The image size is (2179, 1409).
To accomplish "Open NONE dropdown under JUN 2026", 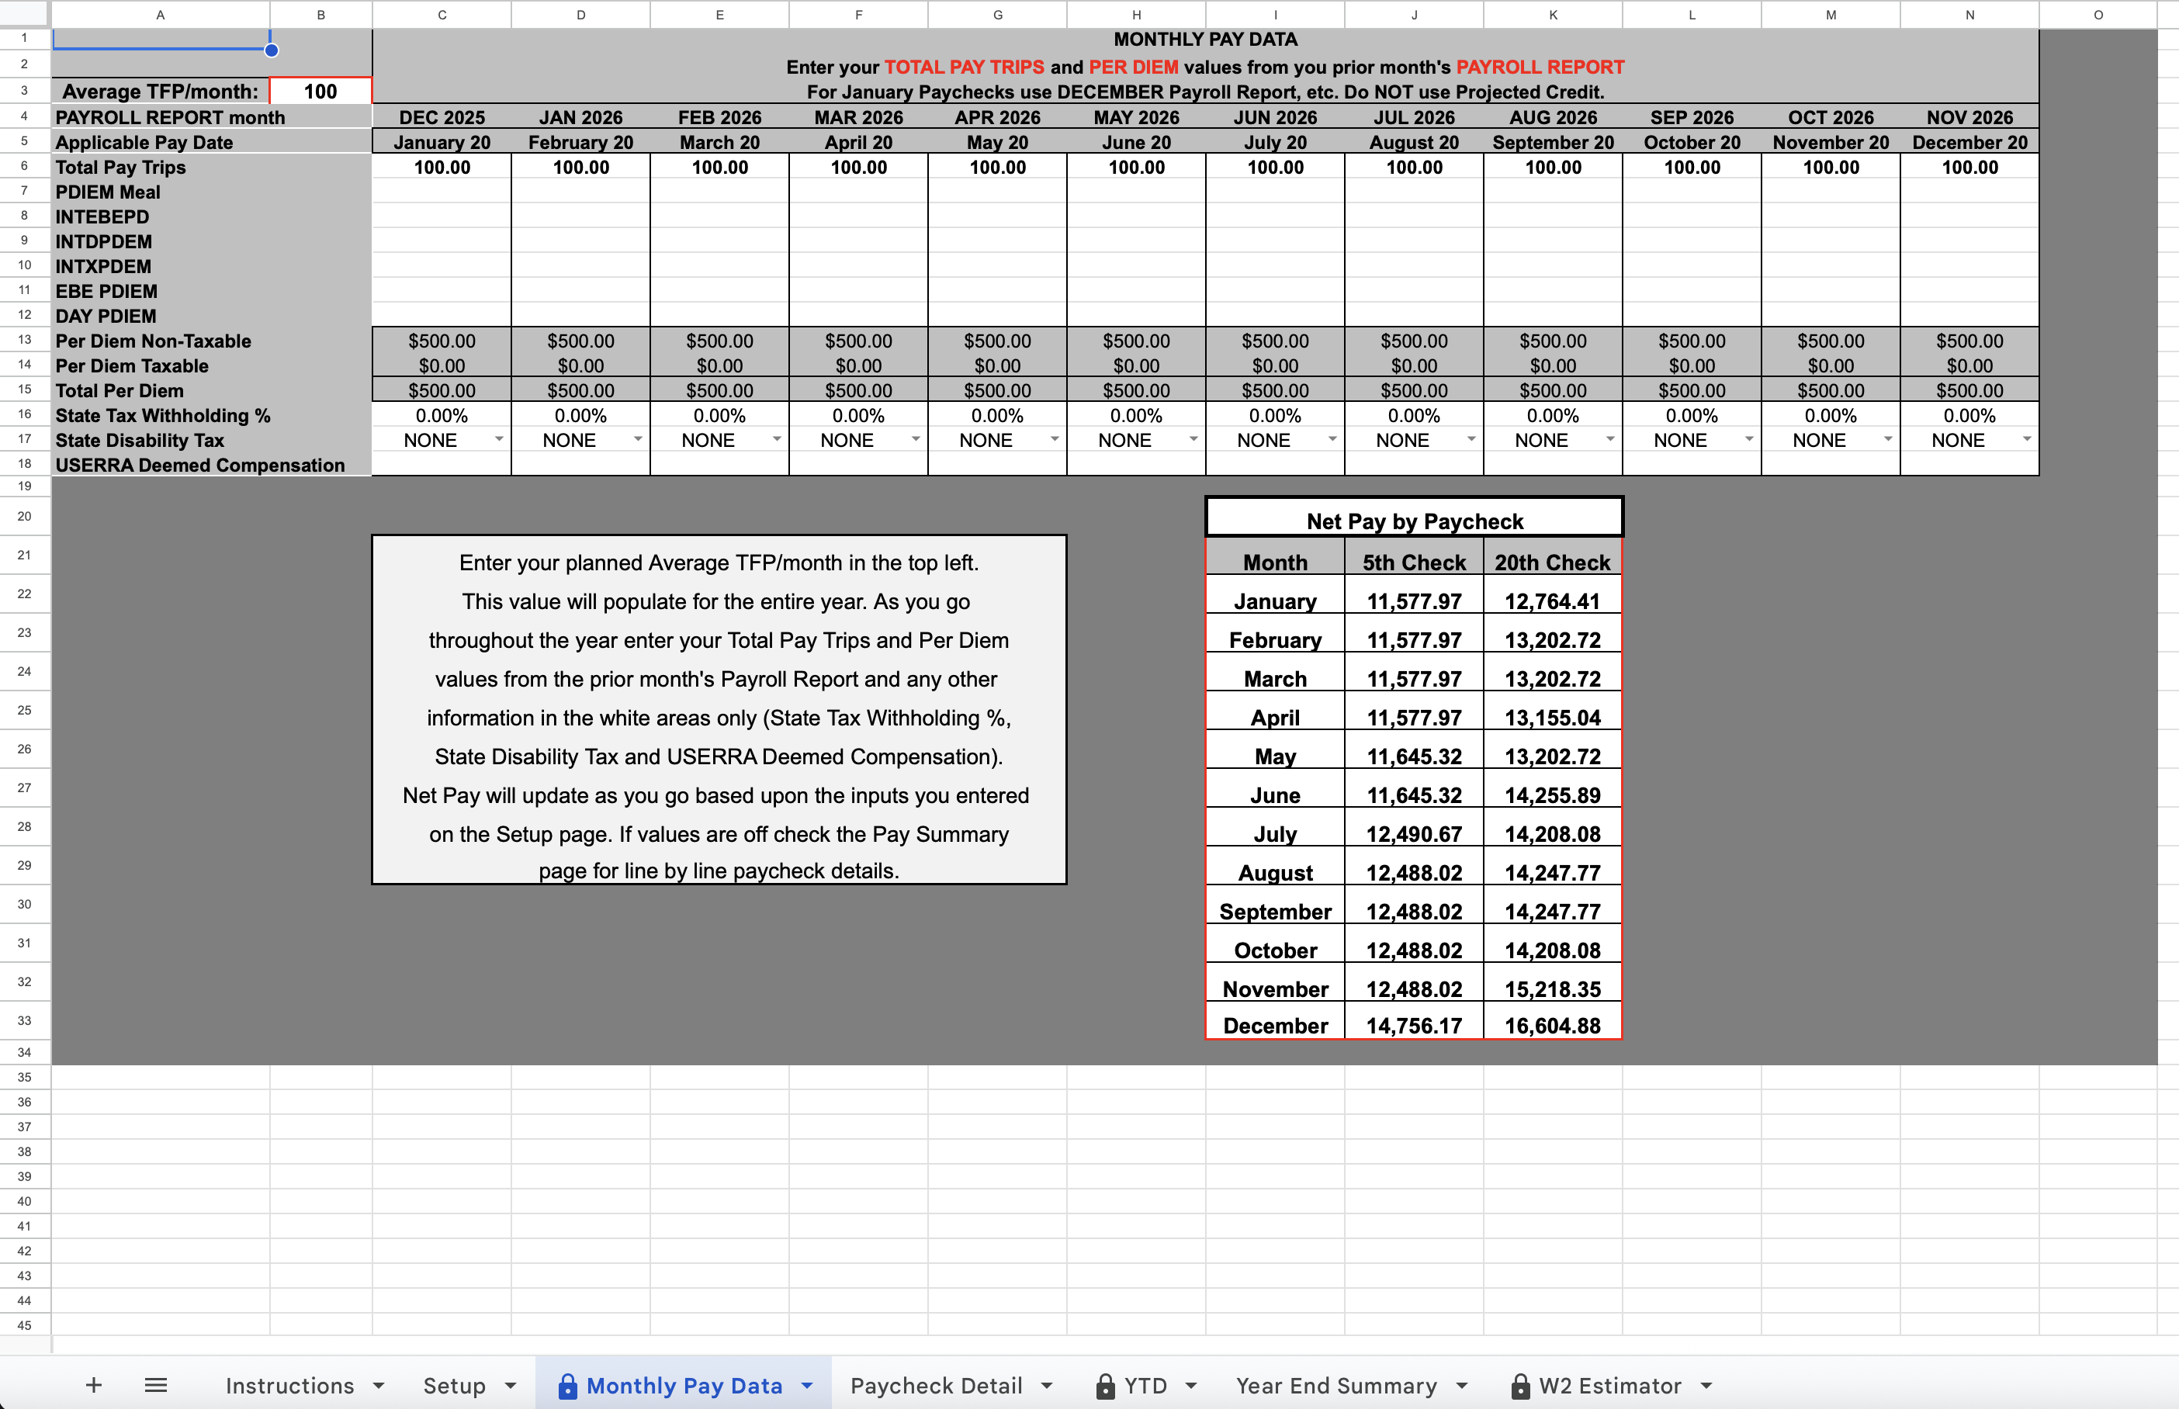I will tap(1334, 440).
